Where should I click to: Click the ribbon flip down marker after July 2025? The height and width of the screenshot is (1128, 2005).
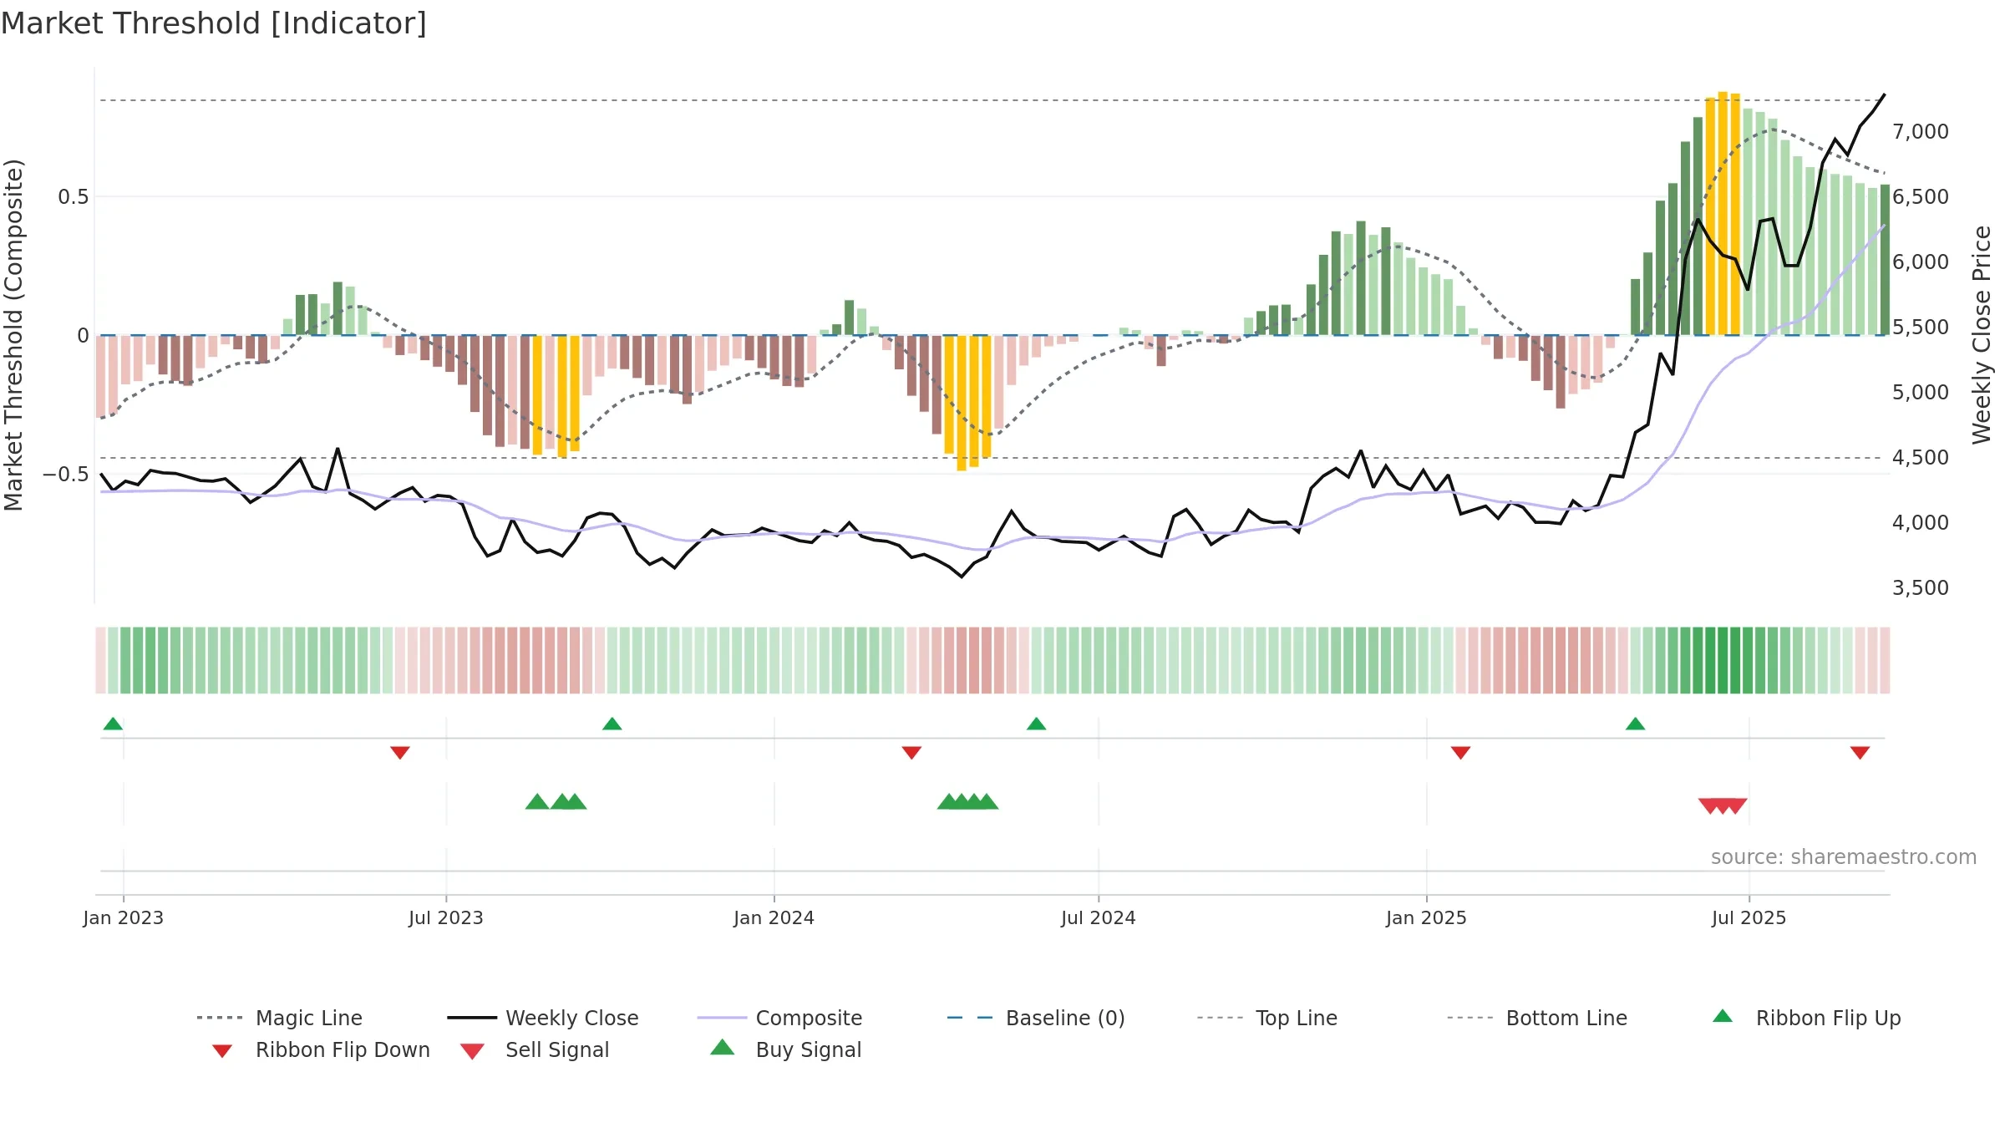pyautogui.click(x=1860, y=753)
